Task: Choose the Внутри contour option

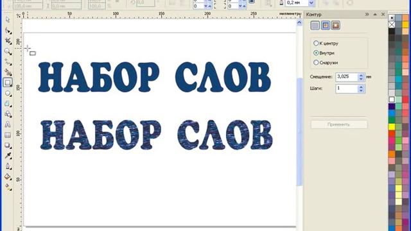Action: (324, 53)
